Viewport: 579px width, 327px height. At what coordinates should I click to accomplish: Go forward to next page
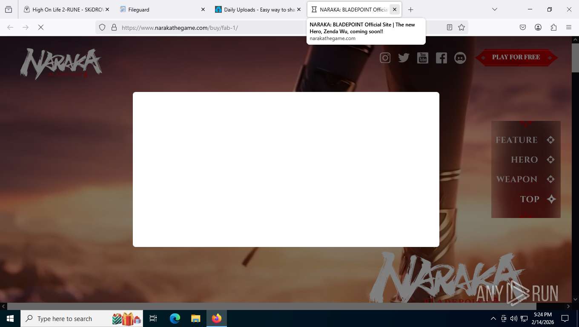(x=26, y=27)
